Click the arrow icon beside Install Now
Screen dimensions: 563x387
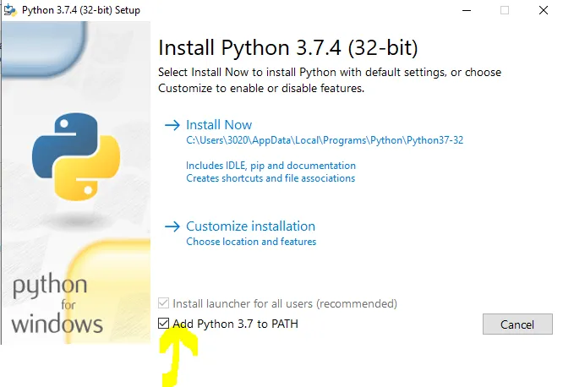point(172,125)
